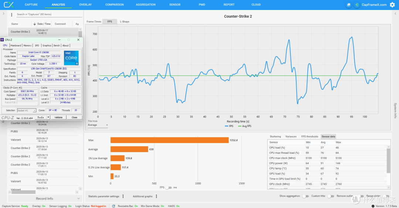Click the green login icon
Image resolution: width=399 pixels, height=208 pixels.
click(357, 5)
